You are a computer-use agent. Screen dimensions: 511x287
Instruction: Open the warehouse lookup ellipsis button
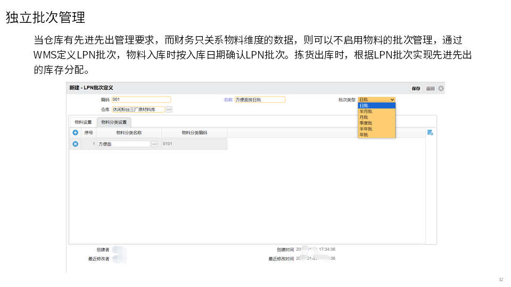coord(169,109)
